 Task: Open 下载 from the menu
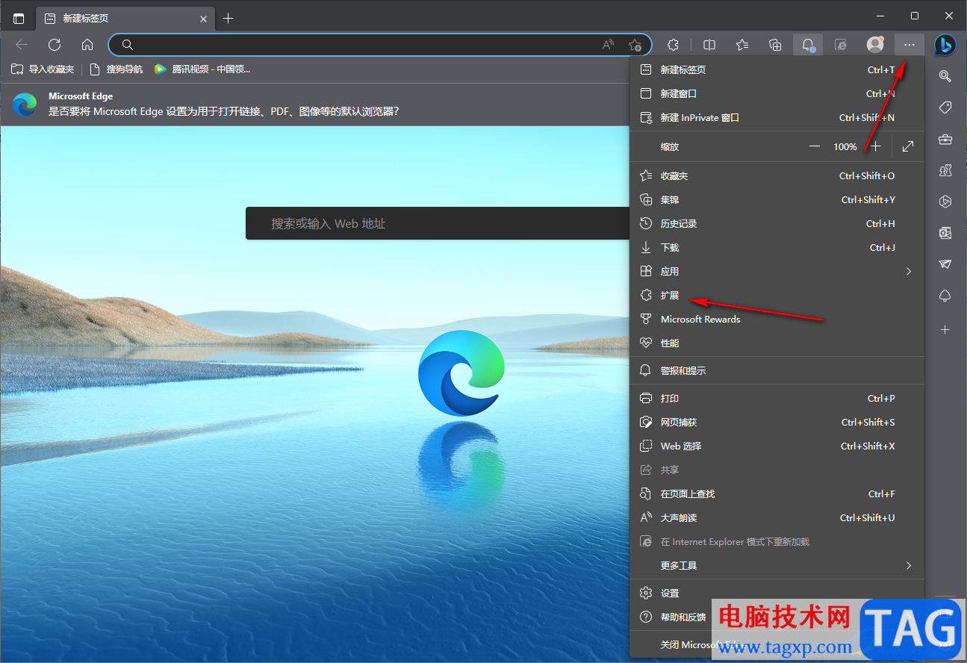[777, 247]
